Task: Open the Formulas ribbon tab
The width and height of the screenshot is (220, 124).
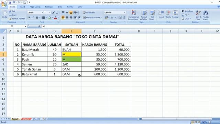Action: pos(49,7)
